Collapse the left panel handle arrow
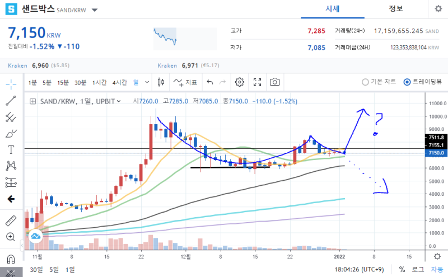 (x=22, y=245)
